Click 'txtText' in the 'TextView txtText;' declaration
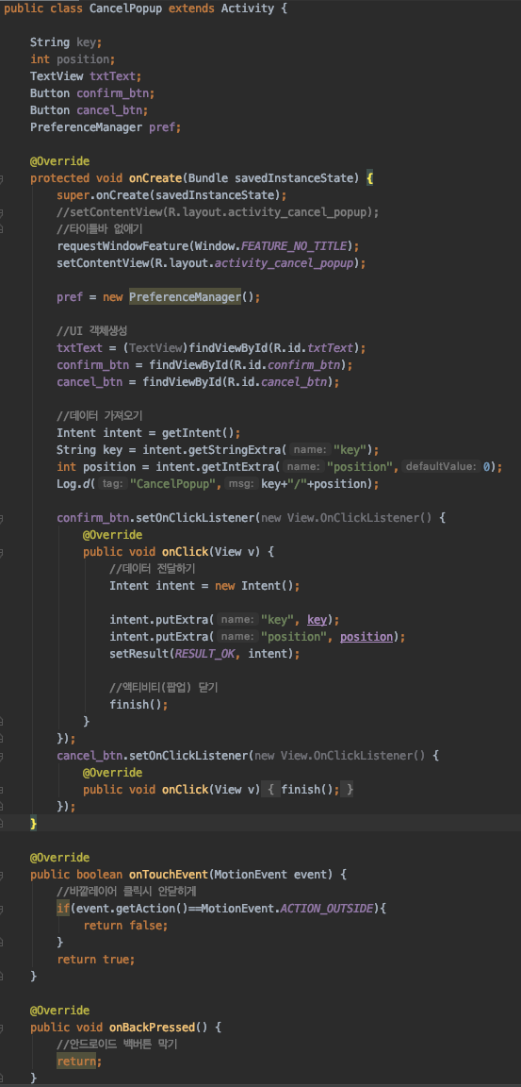This screenshot has height=1087, width=521. click(x=113, y=76)
